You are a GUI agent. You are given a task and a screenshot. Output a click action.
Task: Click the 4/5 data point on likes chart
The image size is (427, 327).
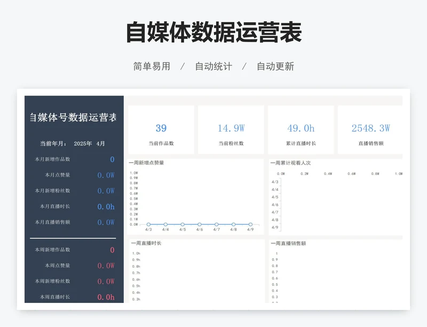183,225
